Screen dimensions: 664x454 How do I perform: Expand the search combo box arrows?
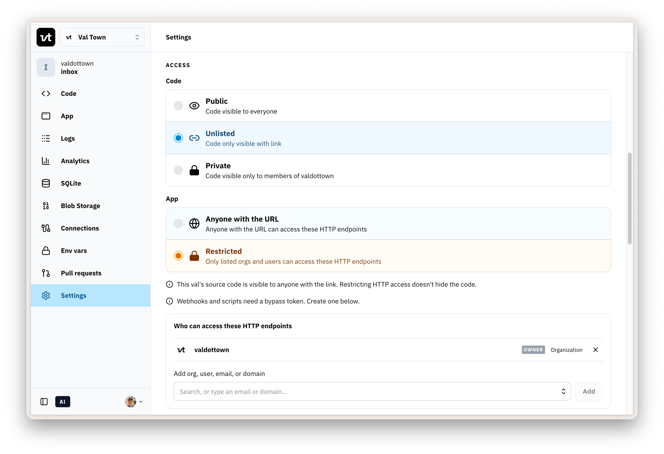tap(564, 392)
